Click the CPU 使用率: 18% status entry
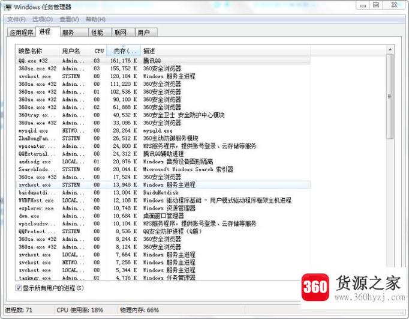This screenshot has height=319, width=409. [x=80, y=310]
